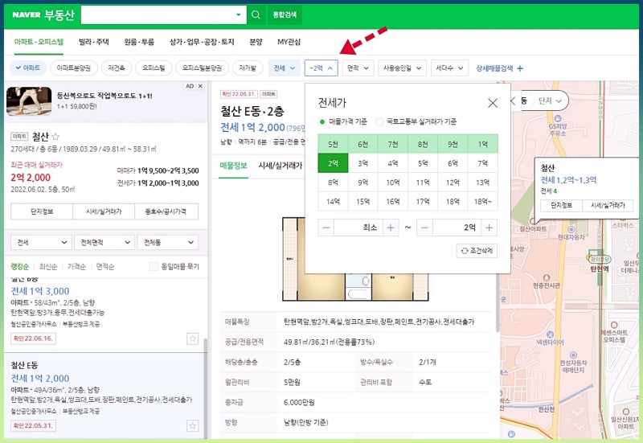Bookmark the 철산 E동 listing star

click(192, 425)
